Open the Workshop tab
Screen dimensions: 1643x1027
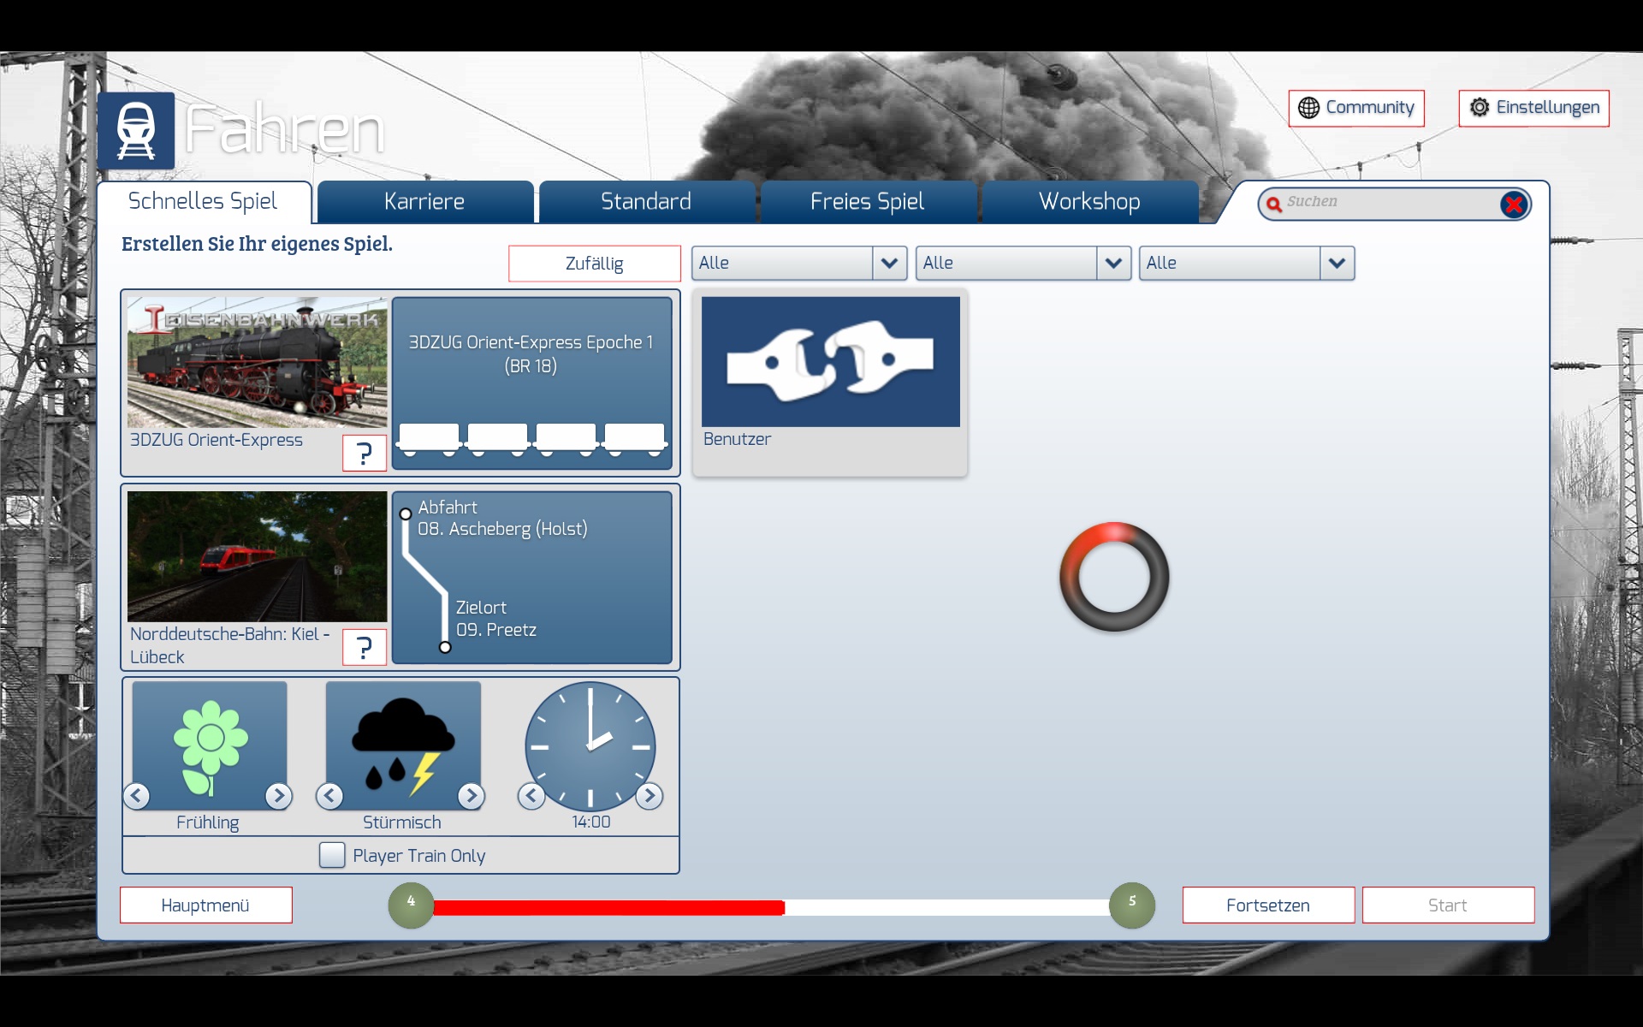(x=1089, y=202)
